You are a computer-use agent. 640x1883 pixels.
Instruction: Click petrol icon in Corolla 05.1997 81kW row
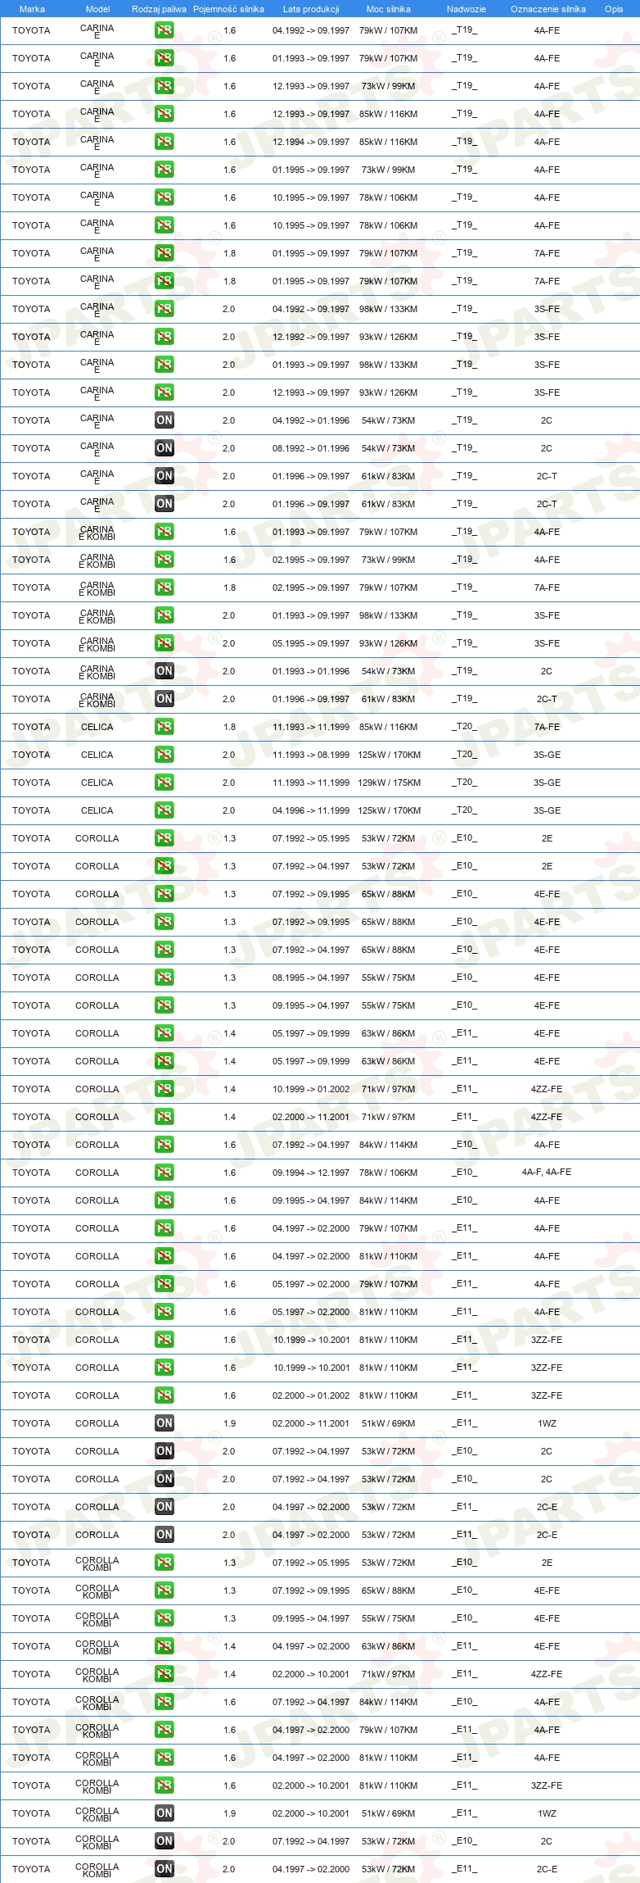[164, 1312]
